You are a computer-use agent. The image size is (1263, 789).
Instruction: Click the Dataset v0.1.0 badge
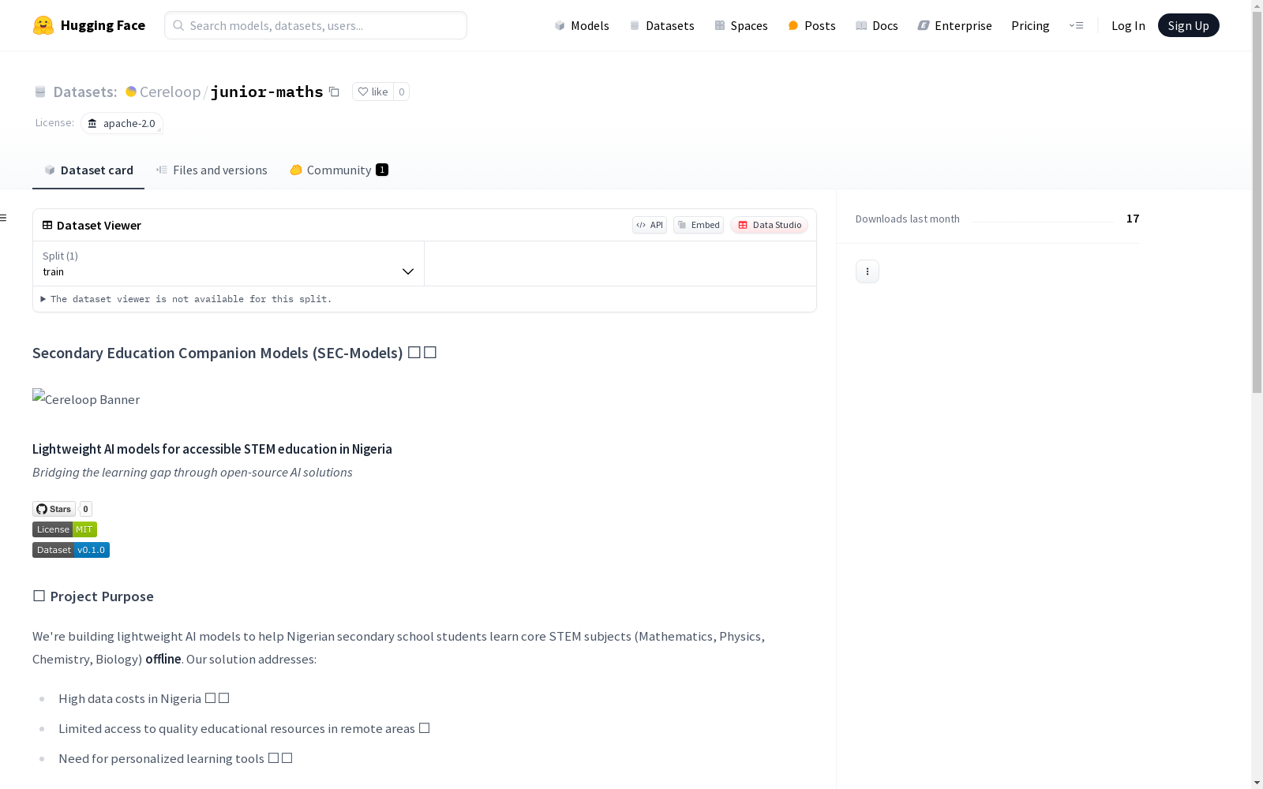pos(71,550)
